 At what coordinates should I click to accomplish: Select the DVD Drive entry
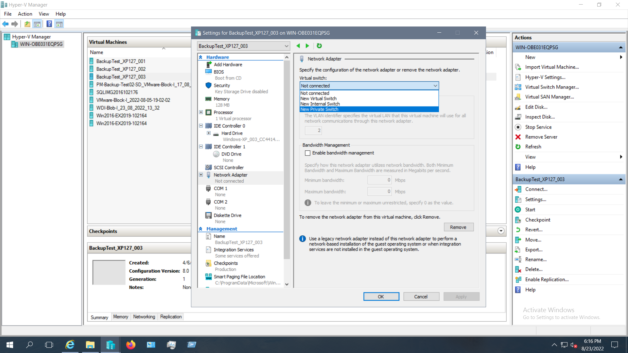pyautogui.click(x=231, y=154)
